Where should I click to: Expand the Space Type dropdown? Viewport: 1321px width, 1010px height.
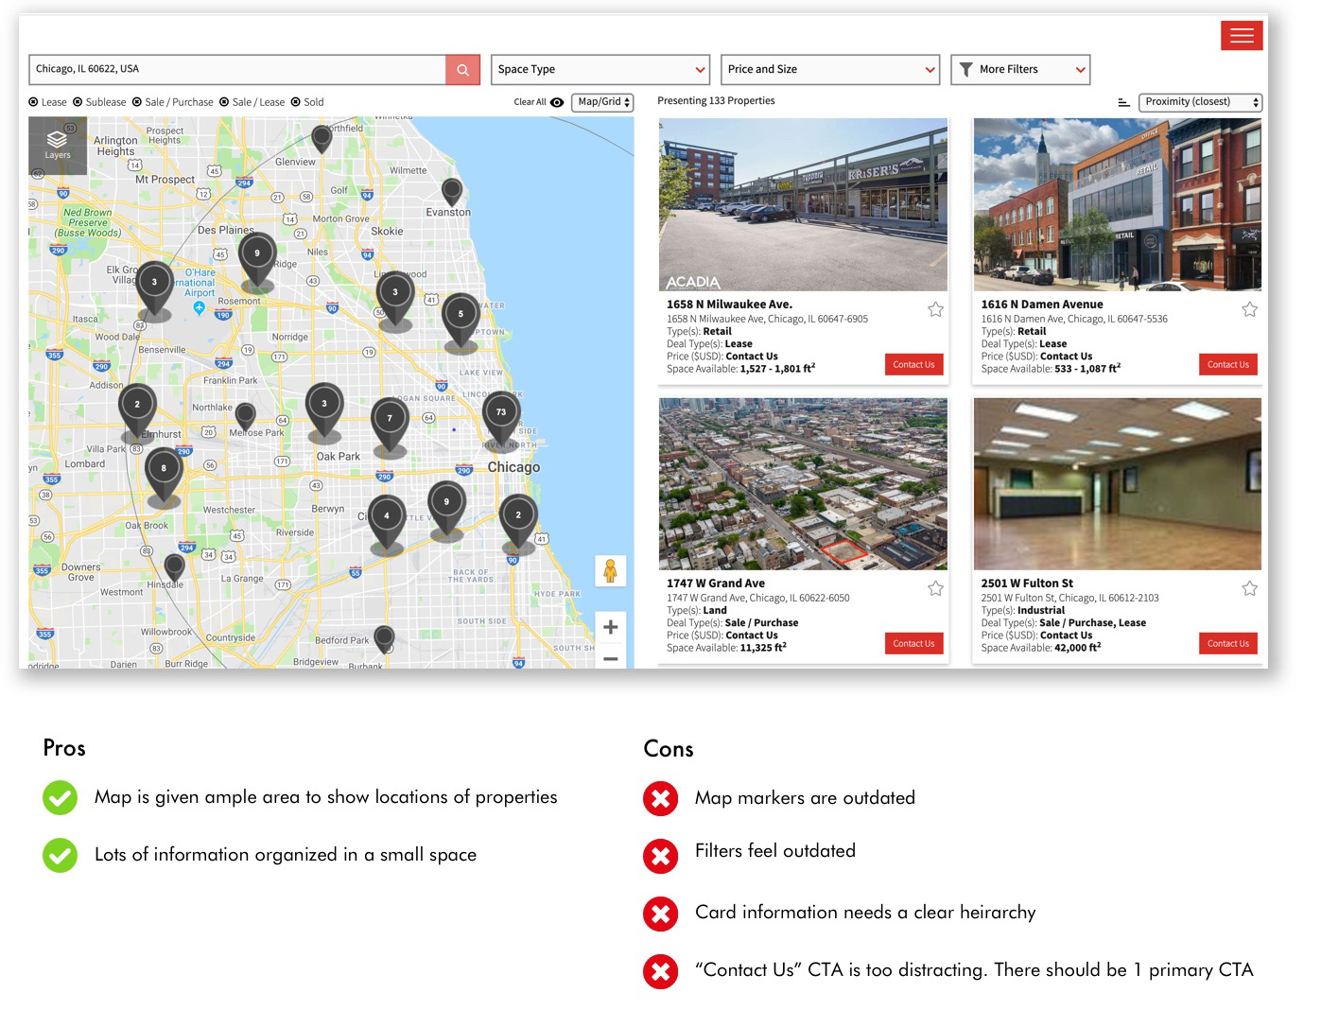pos(600,69)
